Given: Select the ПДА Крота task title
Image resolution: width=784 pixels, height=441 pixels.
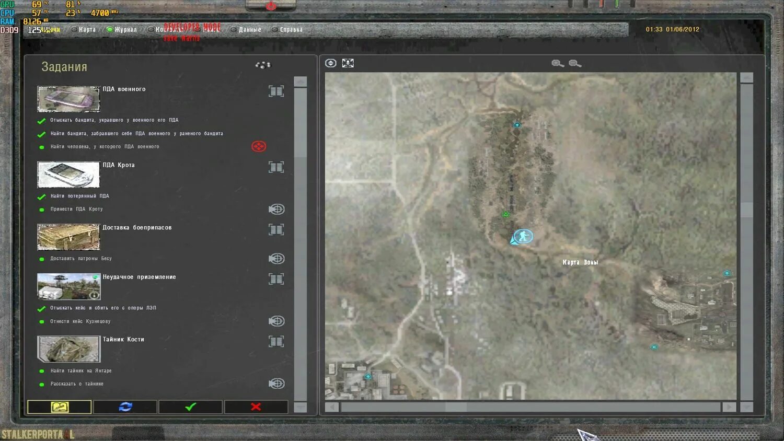Looking at the screenshot, I should [x=119, y=165].
